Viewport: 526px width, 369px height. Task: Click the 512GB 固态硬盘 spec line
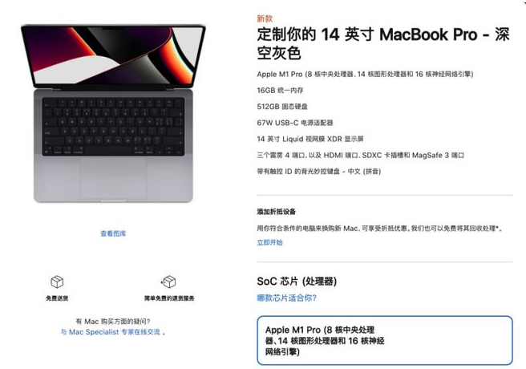pos(282,107)
